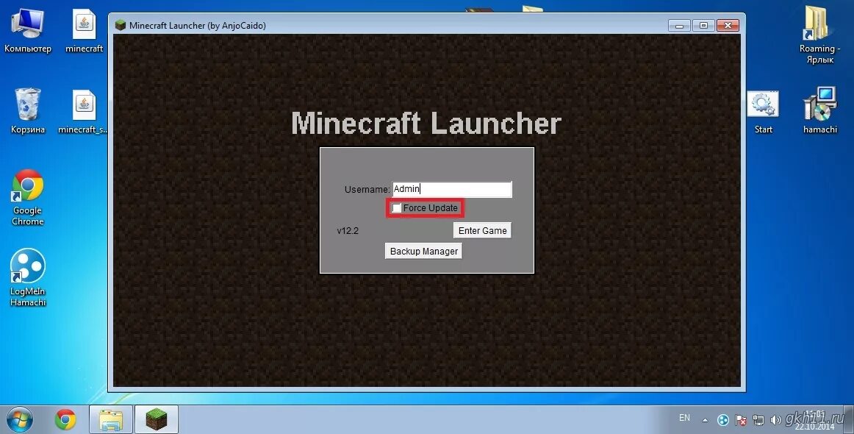Screen dimensions: 854x434
Task: Click the Username: label
Action: click(x=367, y=190)
